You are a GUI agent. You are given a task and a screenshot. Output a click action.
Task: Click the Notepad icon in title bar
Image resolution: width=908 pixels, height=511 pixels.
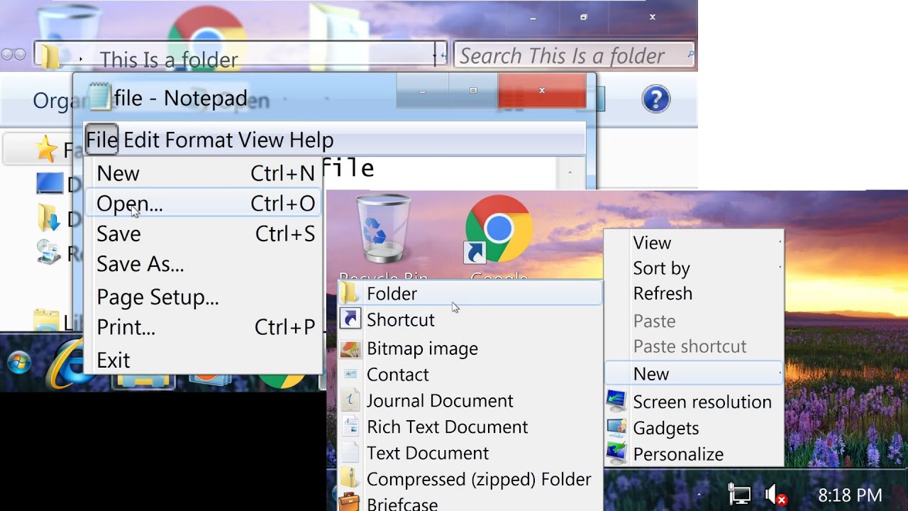click(99, 97)
